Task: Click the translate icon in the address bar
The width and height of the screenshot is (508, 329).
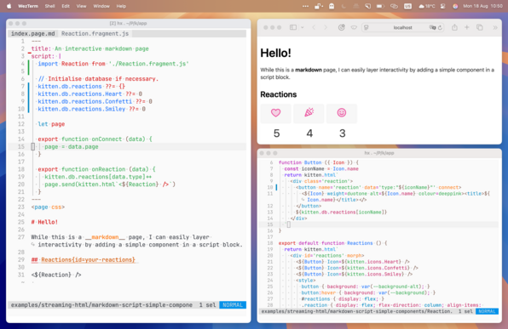Action: tap(432, 27)
